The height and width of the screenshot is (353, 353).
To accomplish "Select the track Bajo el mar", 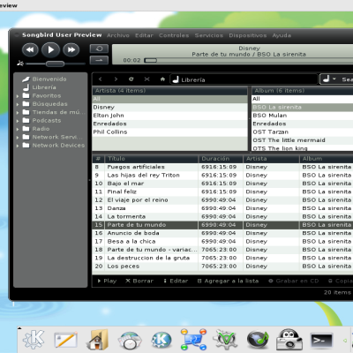I will [x=222, y=184].
